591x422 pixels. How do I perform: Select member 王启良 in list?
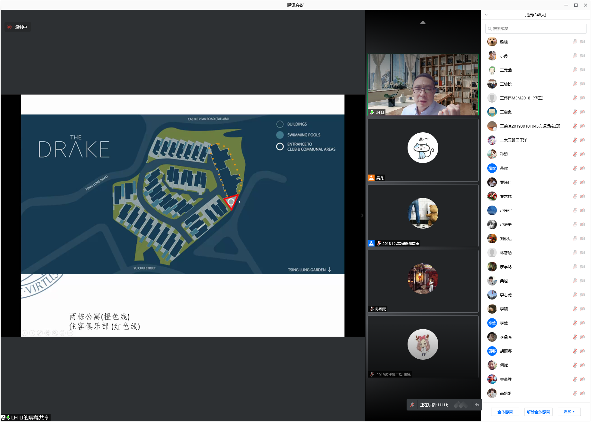point(506,112)
